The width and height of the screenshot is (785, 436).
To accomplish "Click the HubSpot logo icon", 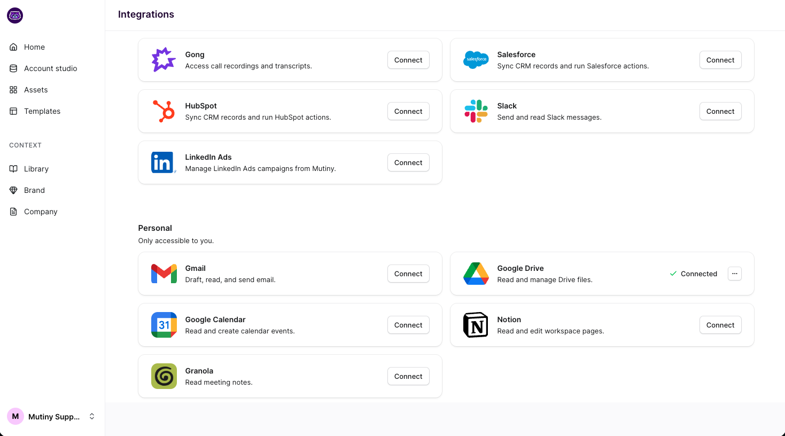I will 164,111.
